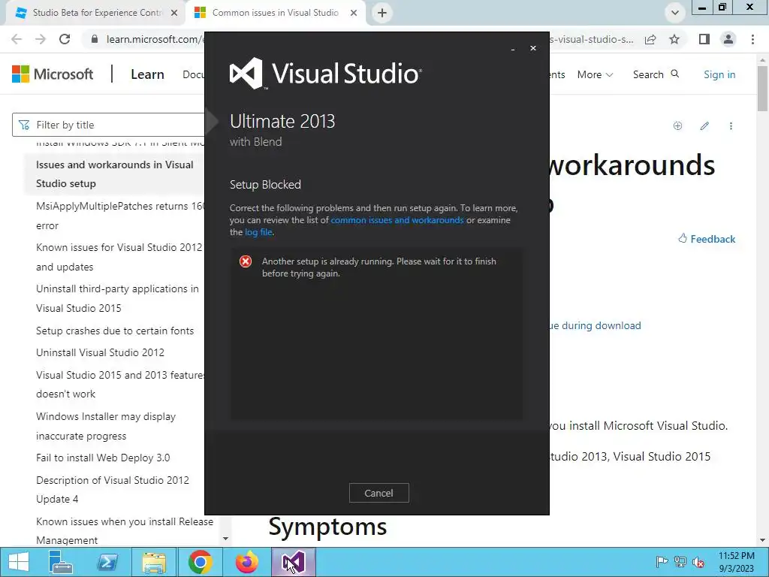The height and width of the screenshot is (577, 769).
Task: Go back in Chrome
Action: 17,39
